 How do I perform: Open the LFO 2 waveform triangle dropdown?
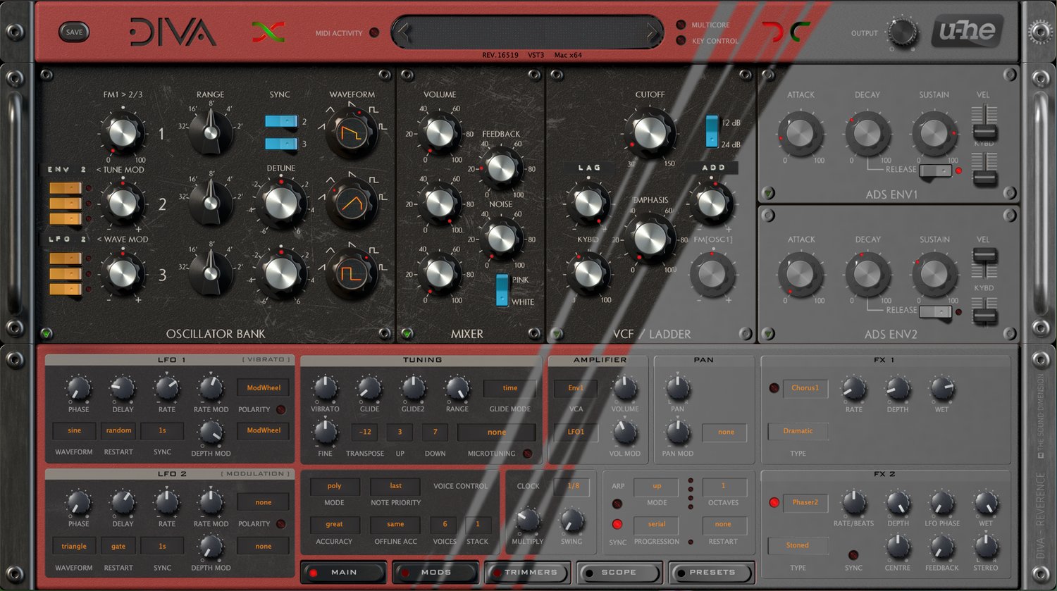[x=74, y=546]
